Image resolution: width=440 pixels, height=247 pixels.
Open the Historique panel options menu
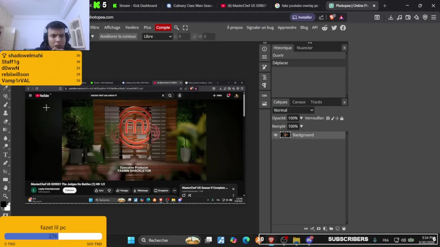(344, 48)
